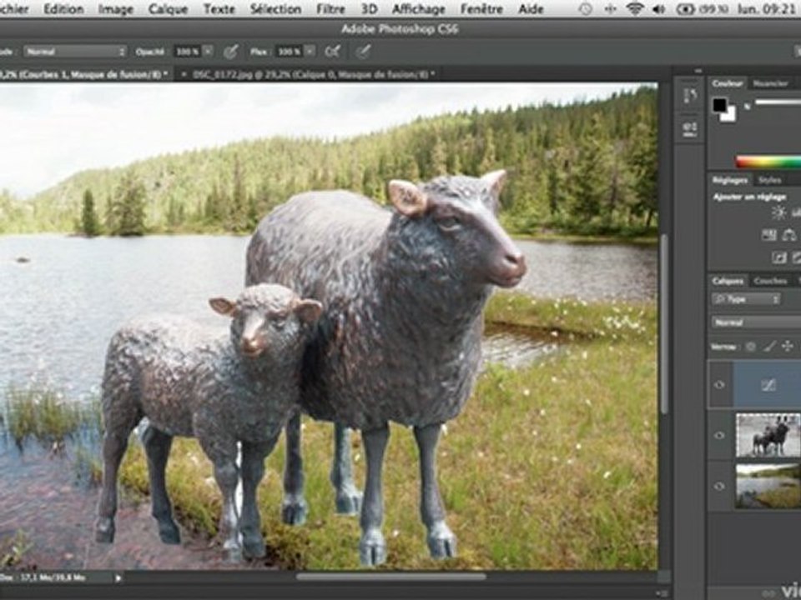
Task: Open the Affichage menu
Action: click(418, 9)
